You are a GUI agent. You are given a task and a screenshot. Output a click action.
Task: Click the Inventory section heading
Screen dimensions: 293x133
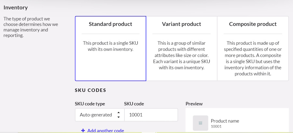click(x=16, y=8)
